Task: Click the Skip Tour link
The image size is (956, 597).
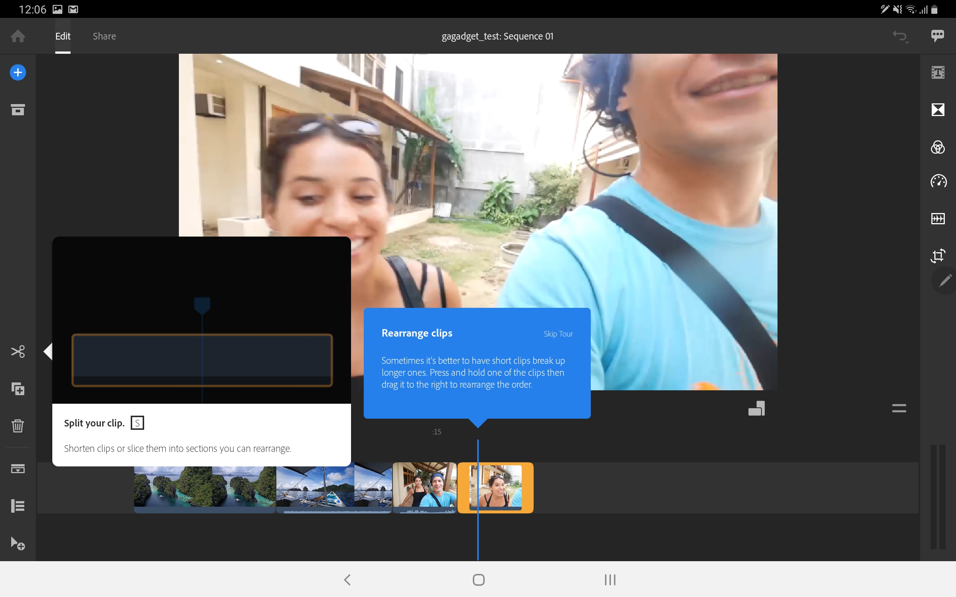Action: tap(558, 334)
